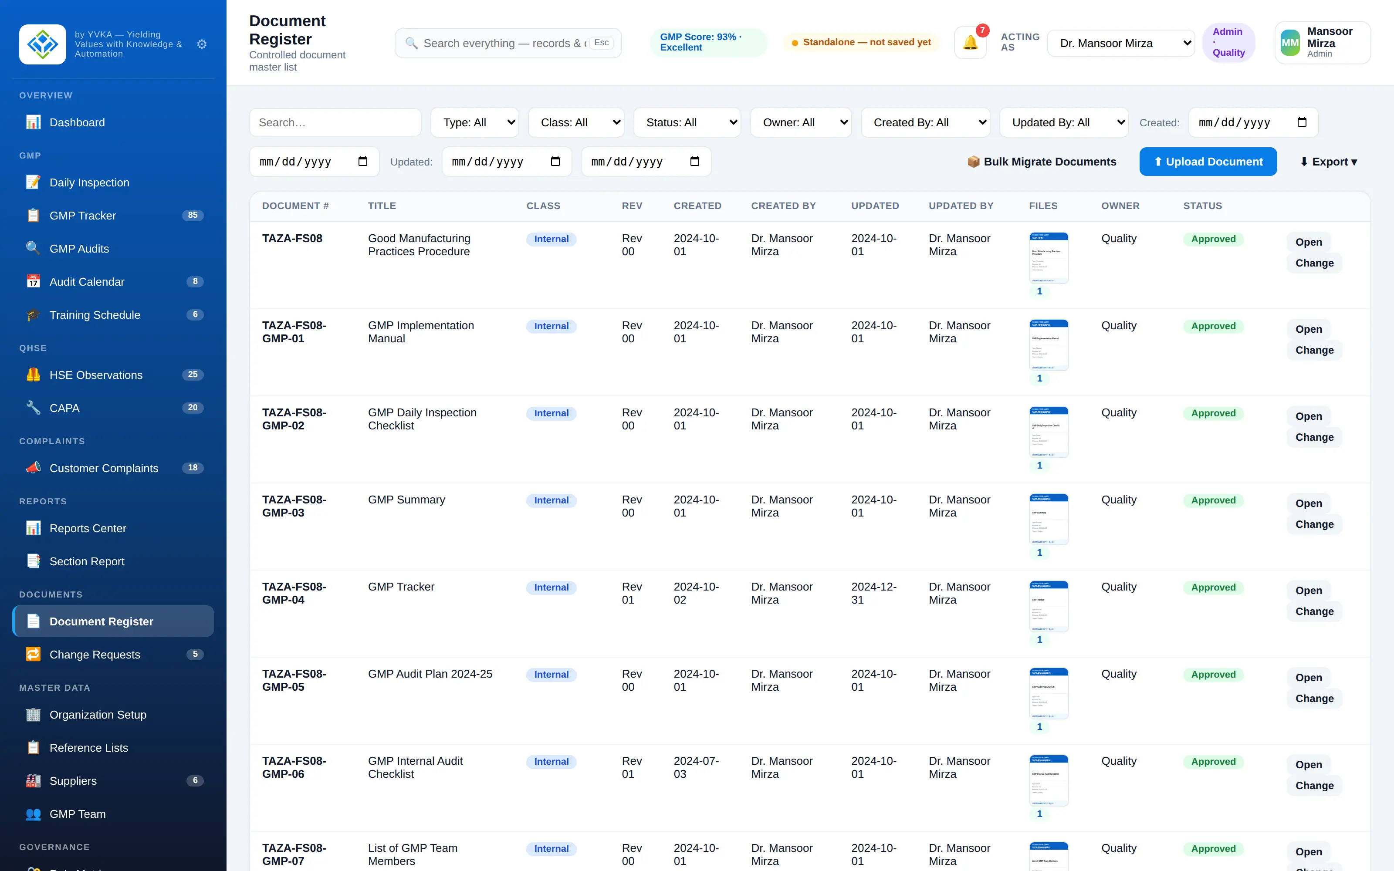
Task: Open GMP Tracker sidebar item
Action: (113, 216)
